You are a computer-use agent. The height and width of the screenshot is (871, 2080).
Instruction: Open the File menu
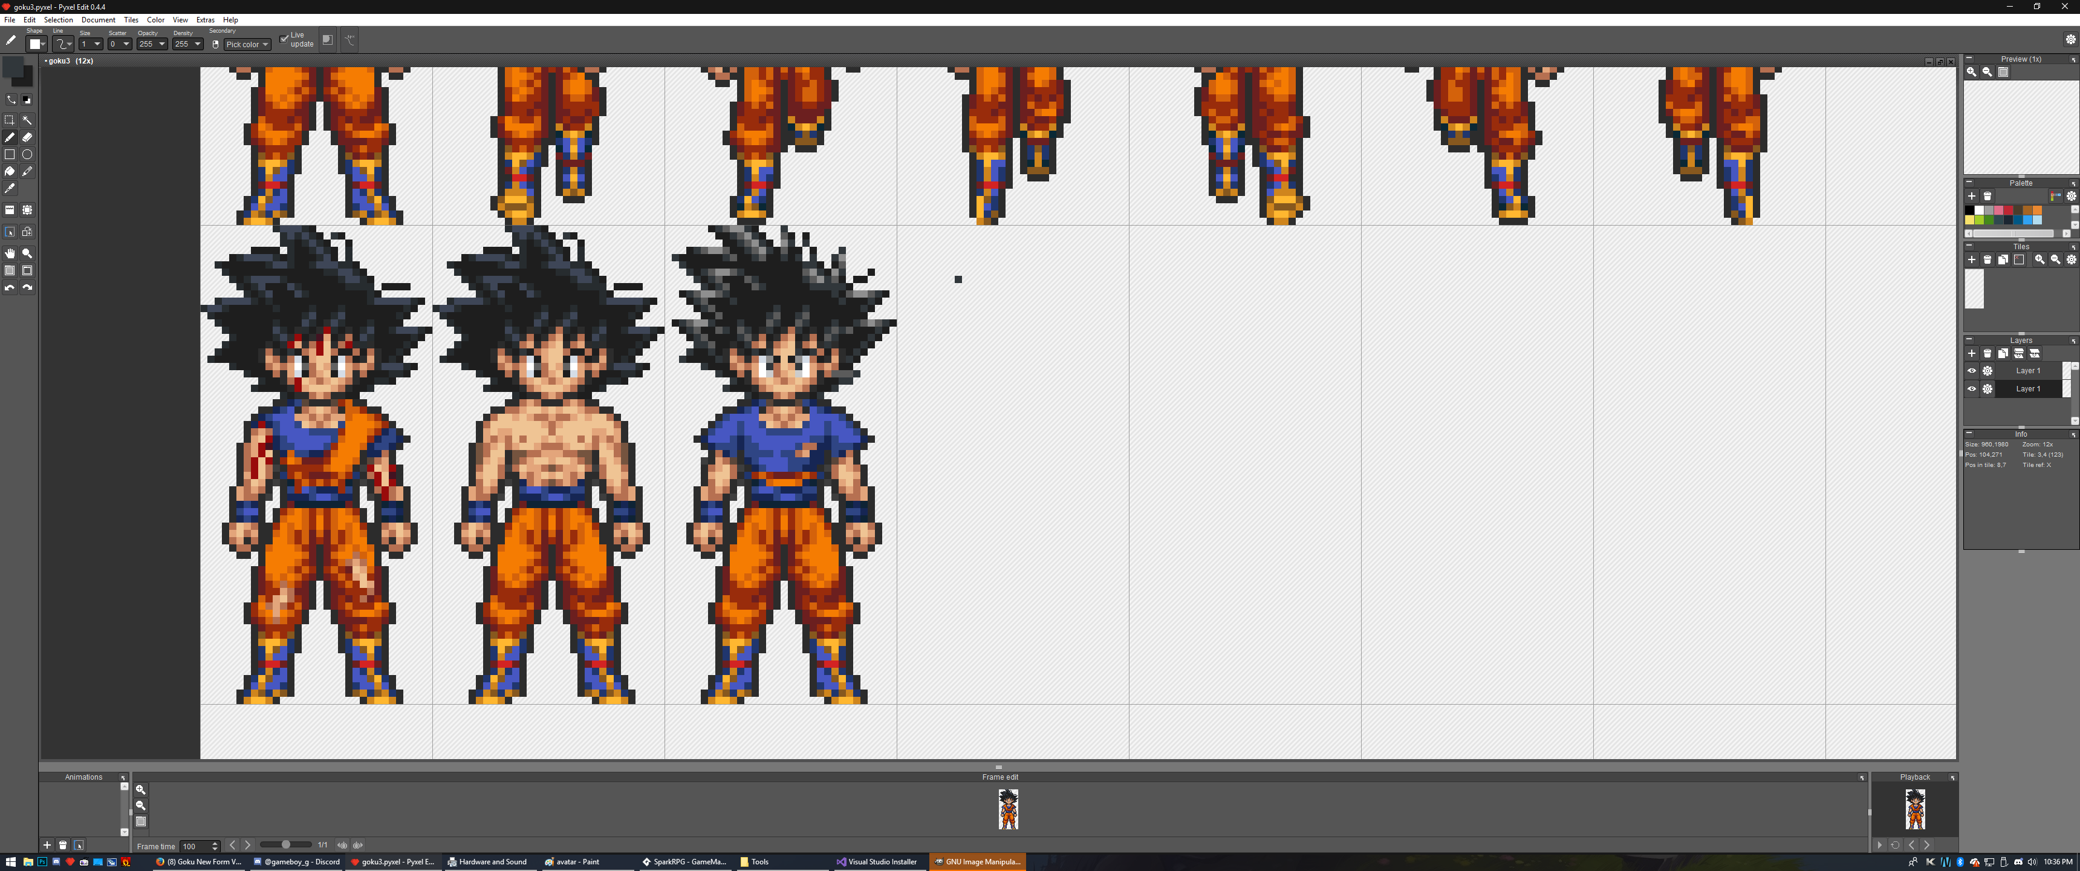pos(10,20)
